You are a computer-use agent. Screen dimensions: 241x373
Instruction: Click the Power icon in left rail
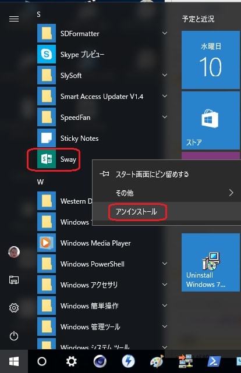[14, 336]
